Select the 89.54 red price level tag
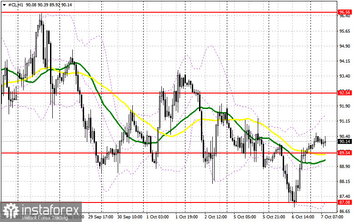Image resolution: width=355 pixels, height=222 pixels. pos(345,153)
